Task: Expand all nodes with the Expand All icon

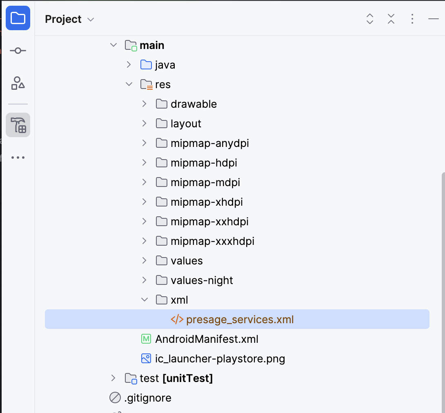Action: click(369, 19)
